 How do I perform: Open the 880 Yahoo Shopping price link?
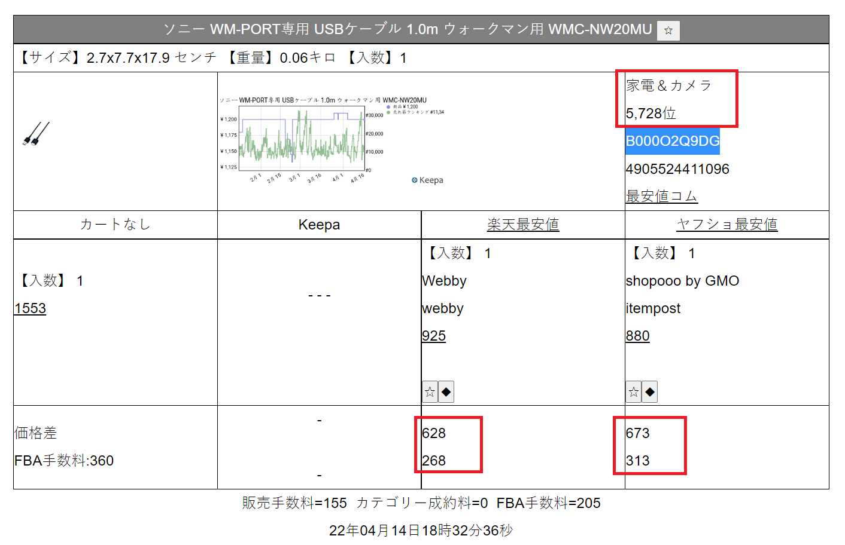[638, 336]
